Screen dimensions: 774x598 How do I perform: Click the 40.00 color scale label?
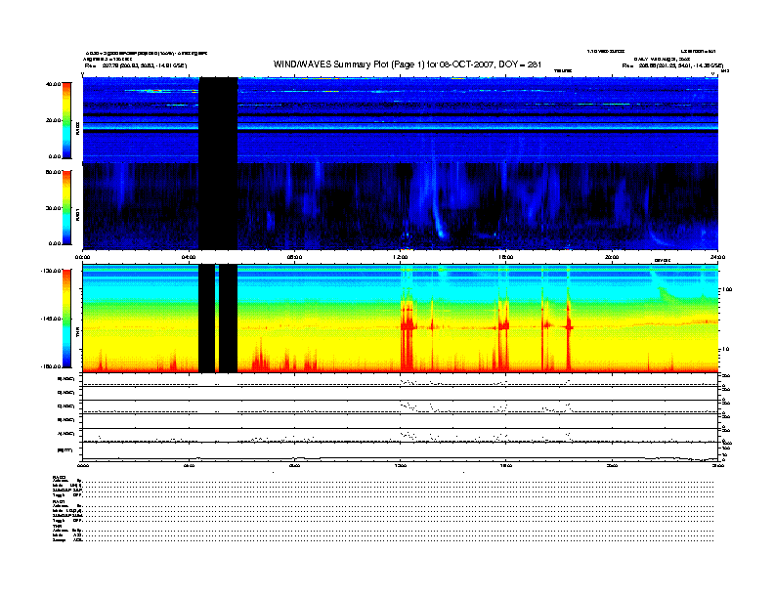[x=53, y=84]
